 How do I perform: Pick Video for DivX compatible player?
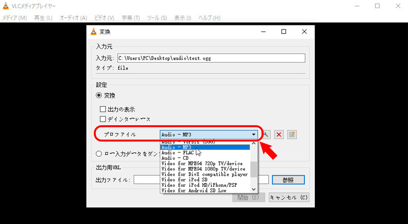(x=205, y=175)
